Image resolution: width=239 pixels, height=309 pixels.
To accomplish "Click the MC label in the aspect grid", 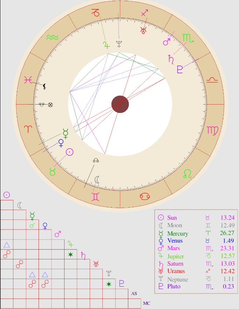I will [x=147, y=303].
